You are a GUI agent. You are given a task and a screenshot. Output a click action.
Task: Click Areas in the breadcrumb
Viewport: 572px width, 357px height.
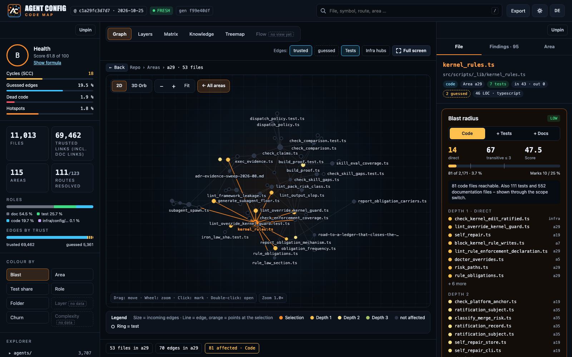pyautogui.click(x=154, y=67)
